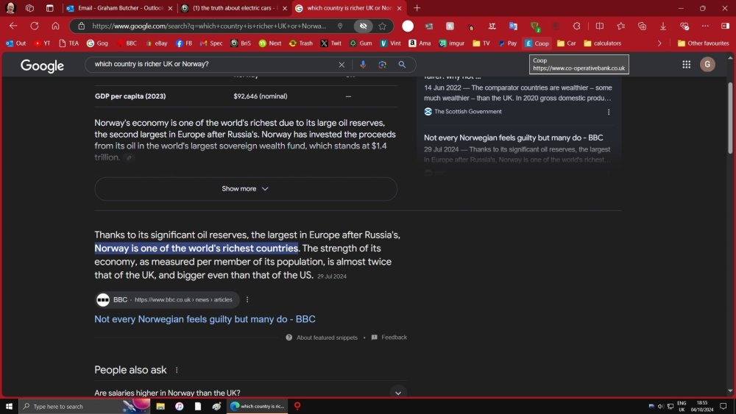Open the YT bookmark
736x414 pixels.
click(x=42, y=43)
